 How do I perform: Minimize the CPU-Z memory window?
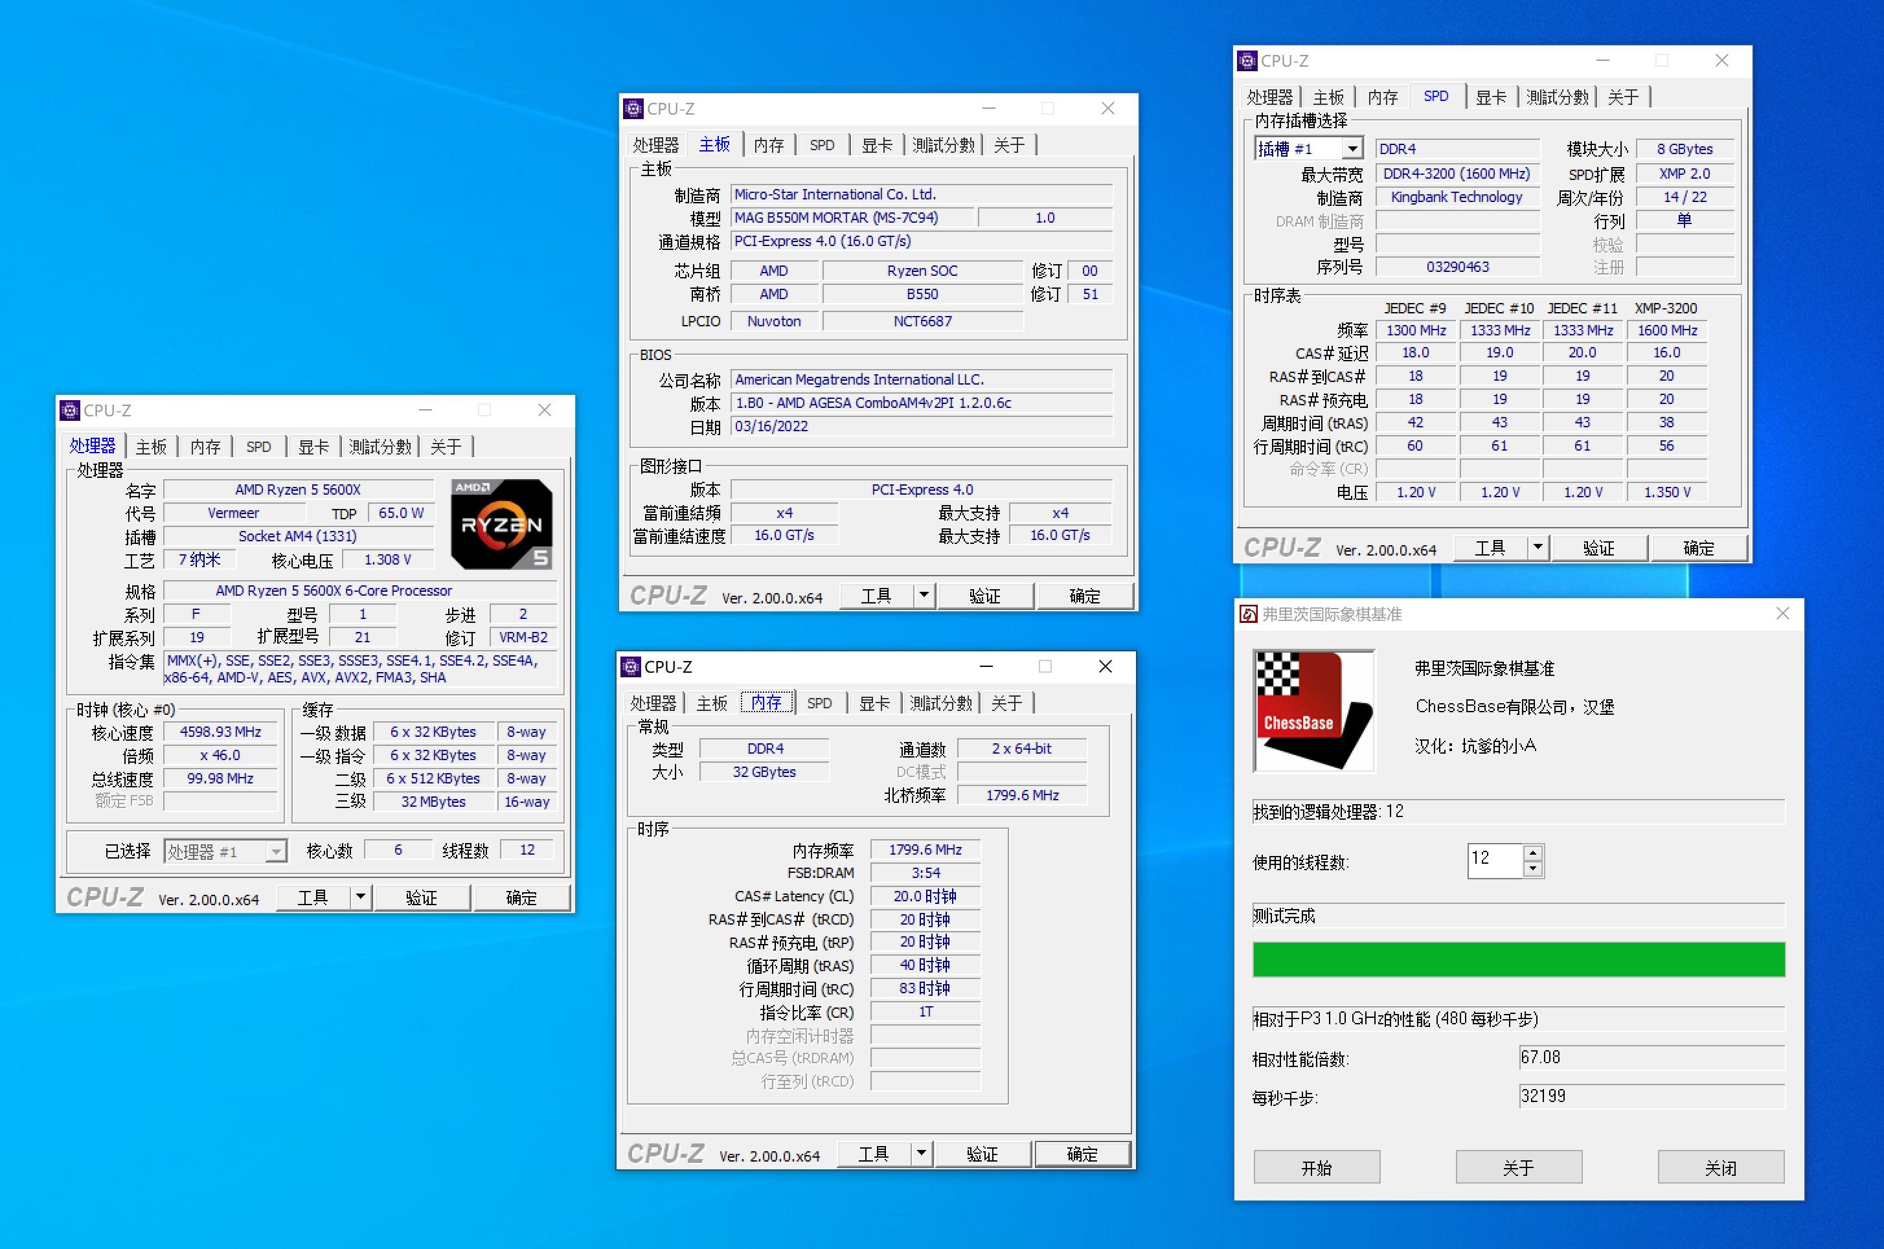[986, 667]
